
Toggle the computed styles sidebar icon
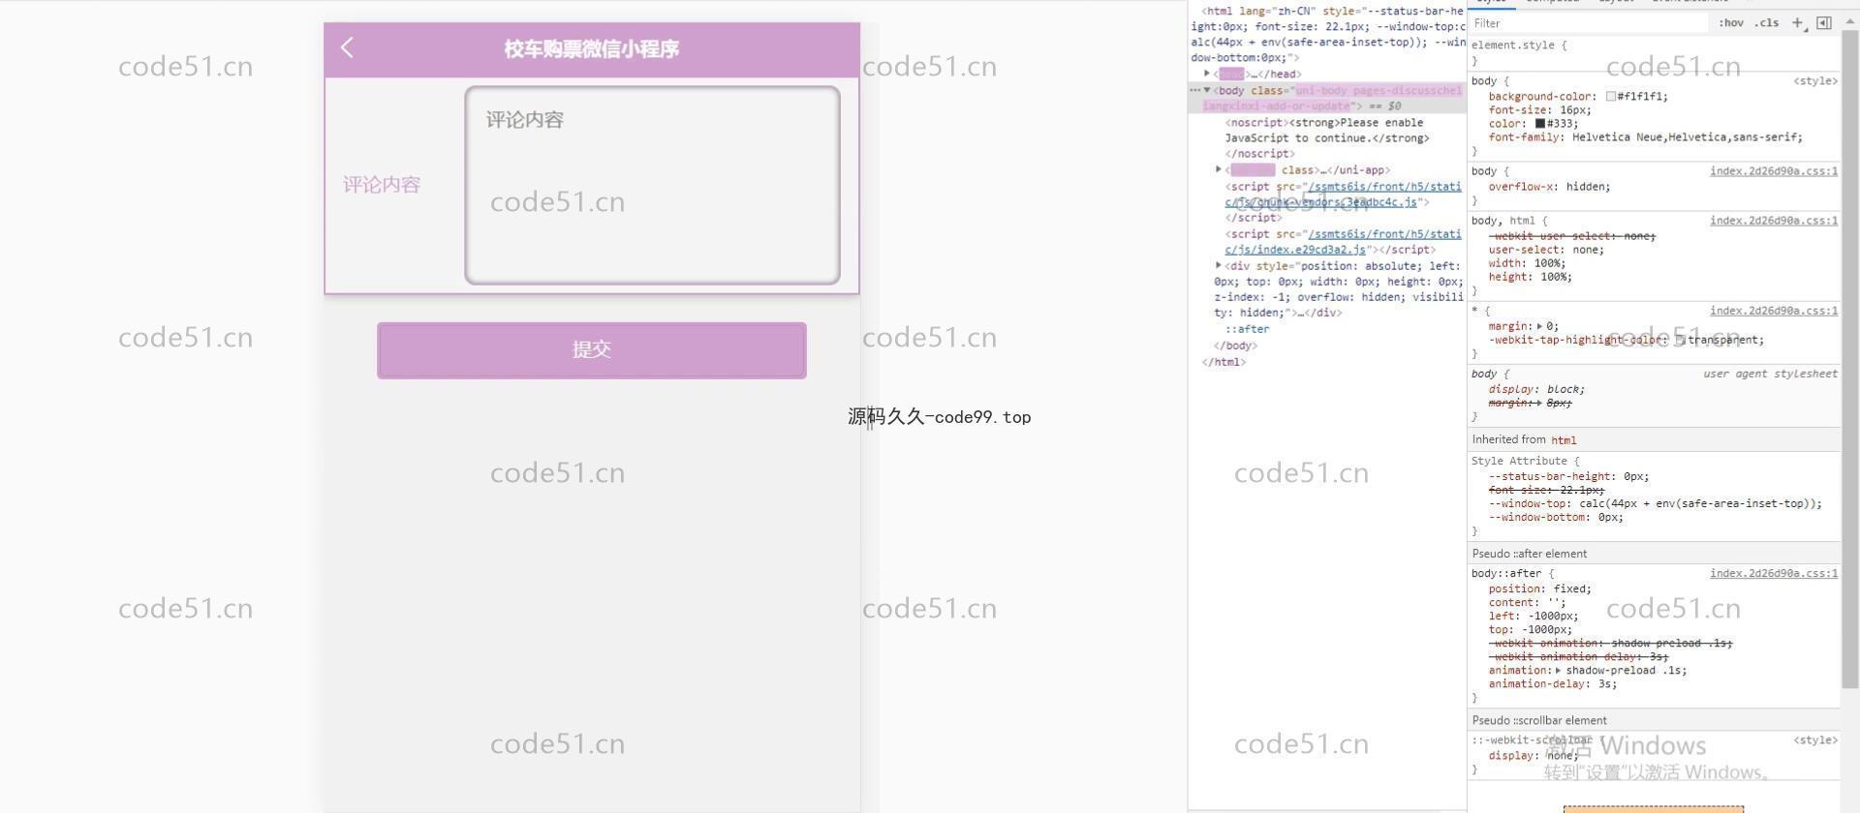click(x=1824, y=23)
